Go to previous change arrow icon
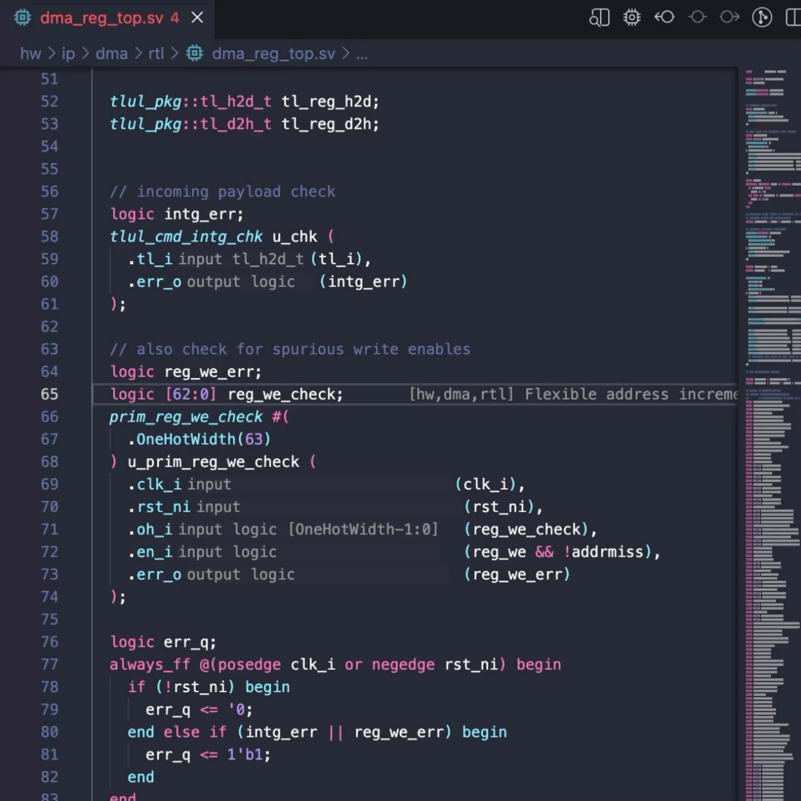801x801 pixels. (665, 18)
